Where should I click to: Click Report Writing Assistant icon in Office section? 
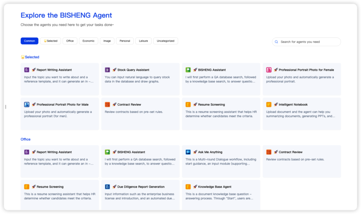click(27, 152)
